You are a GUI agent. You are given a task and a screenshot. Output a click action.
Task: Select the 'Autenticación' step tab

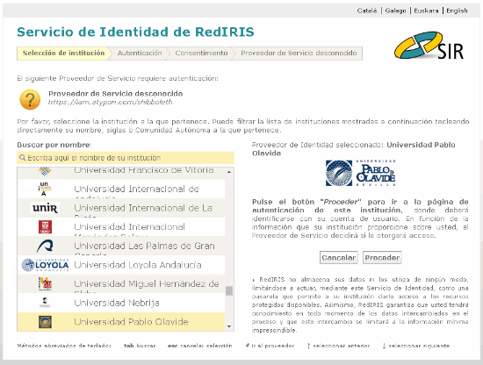tap(140, 54)
